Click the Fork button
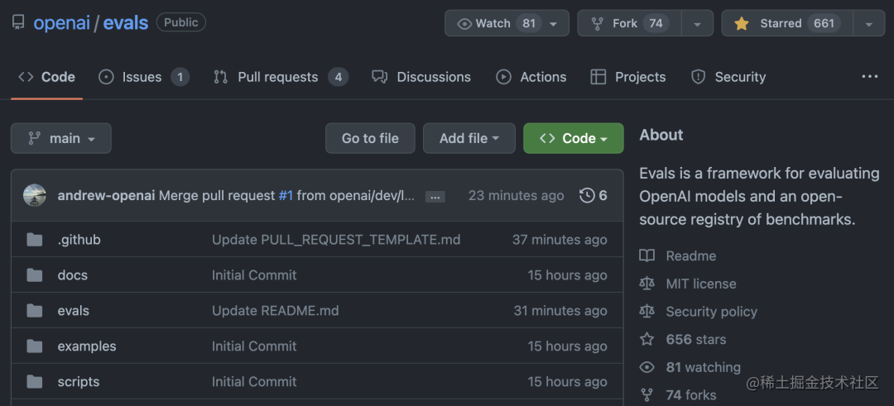 tap(629, 23)
